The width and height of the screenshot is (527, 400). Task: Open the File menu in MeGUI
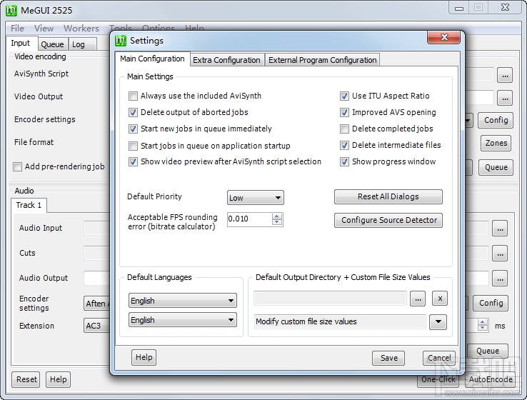coord(17,29)
